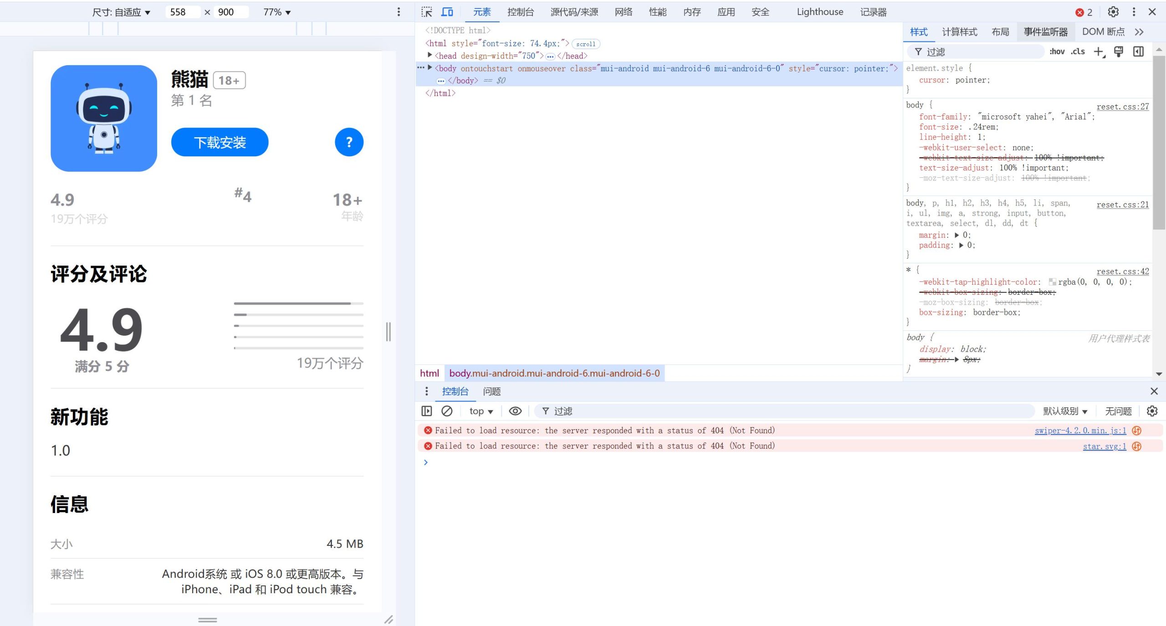Click the Styles pane vertical scrollbar

coord(1159,142)
